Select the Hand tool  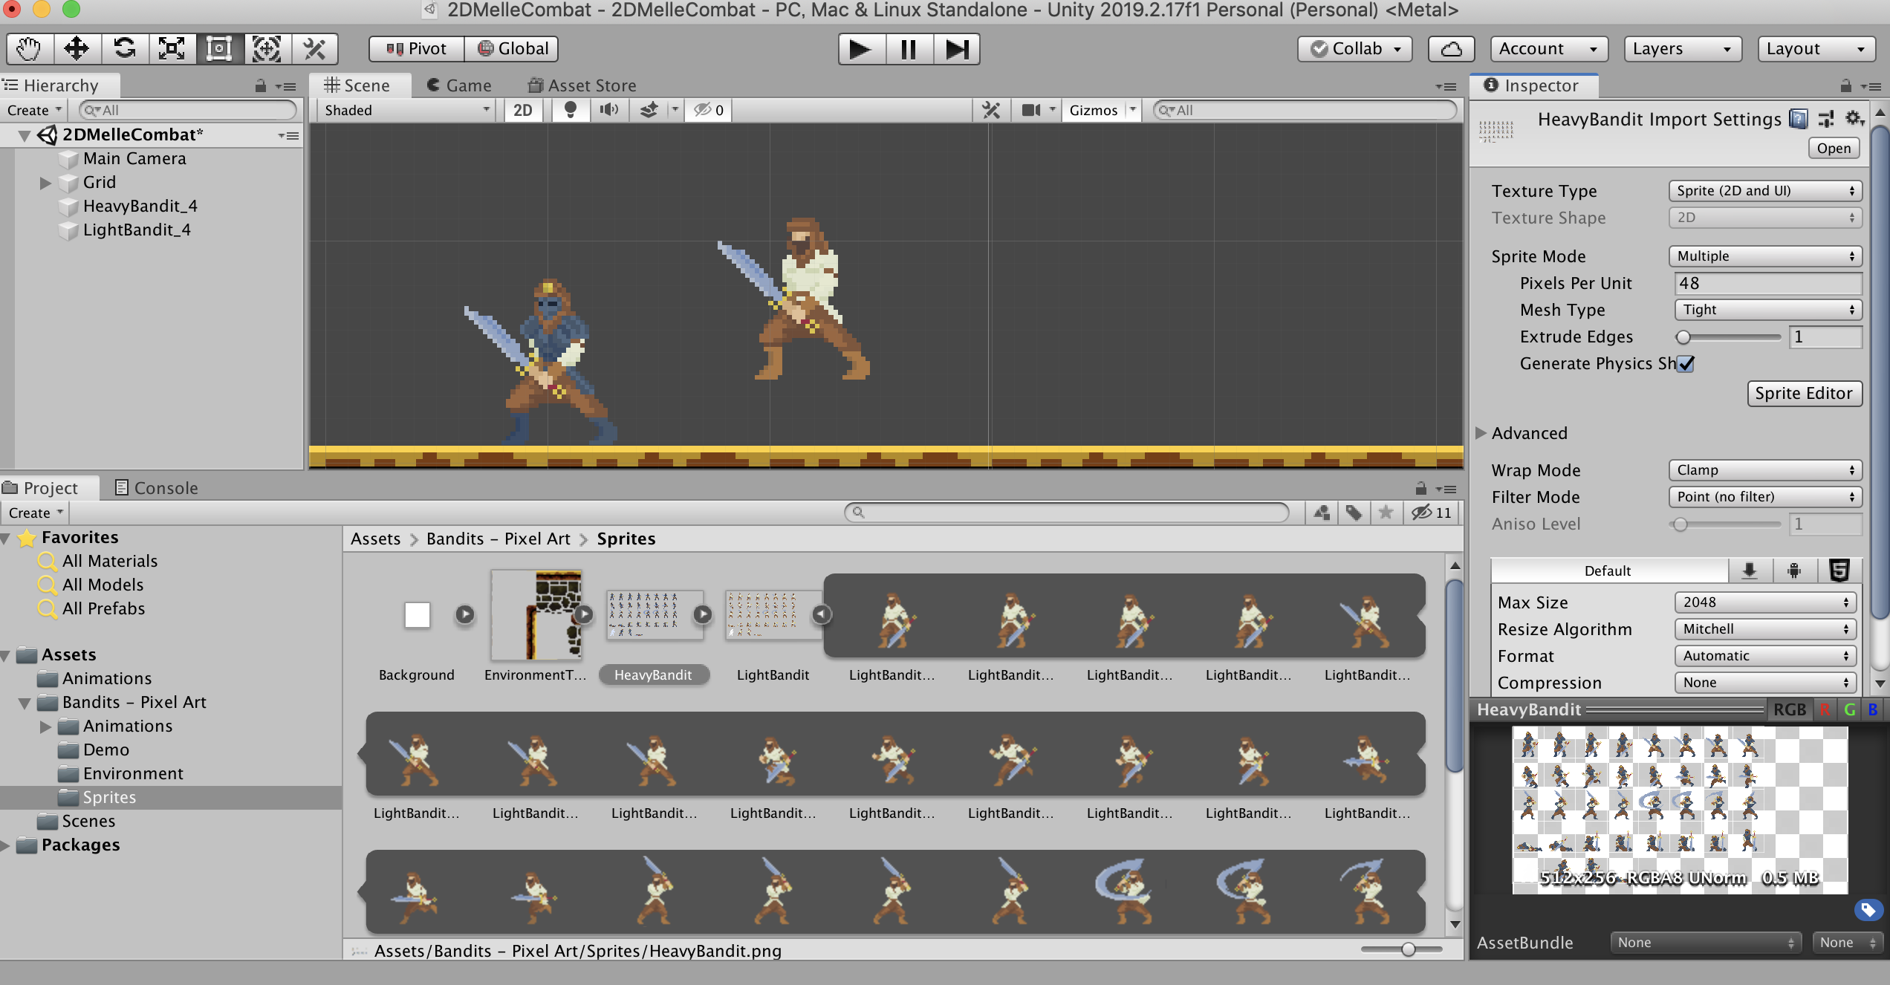click(x=30, y=49)
